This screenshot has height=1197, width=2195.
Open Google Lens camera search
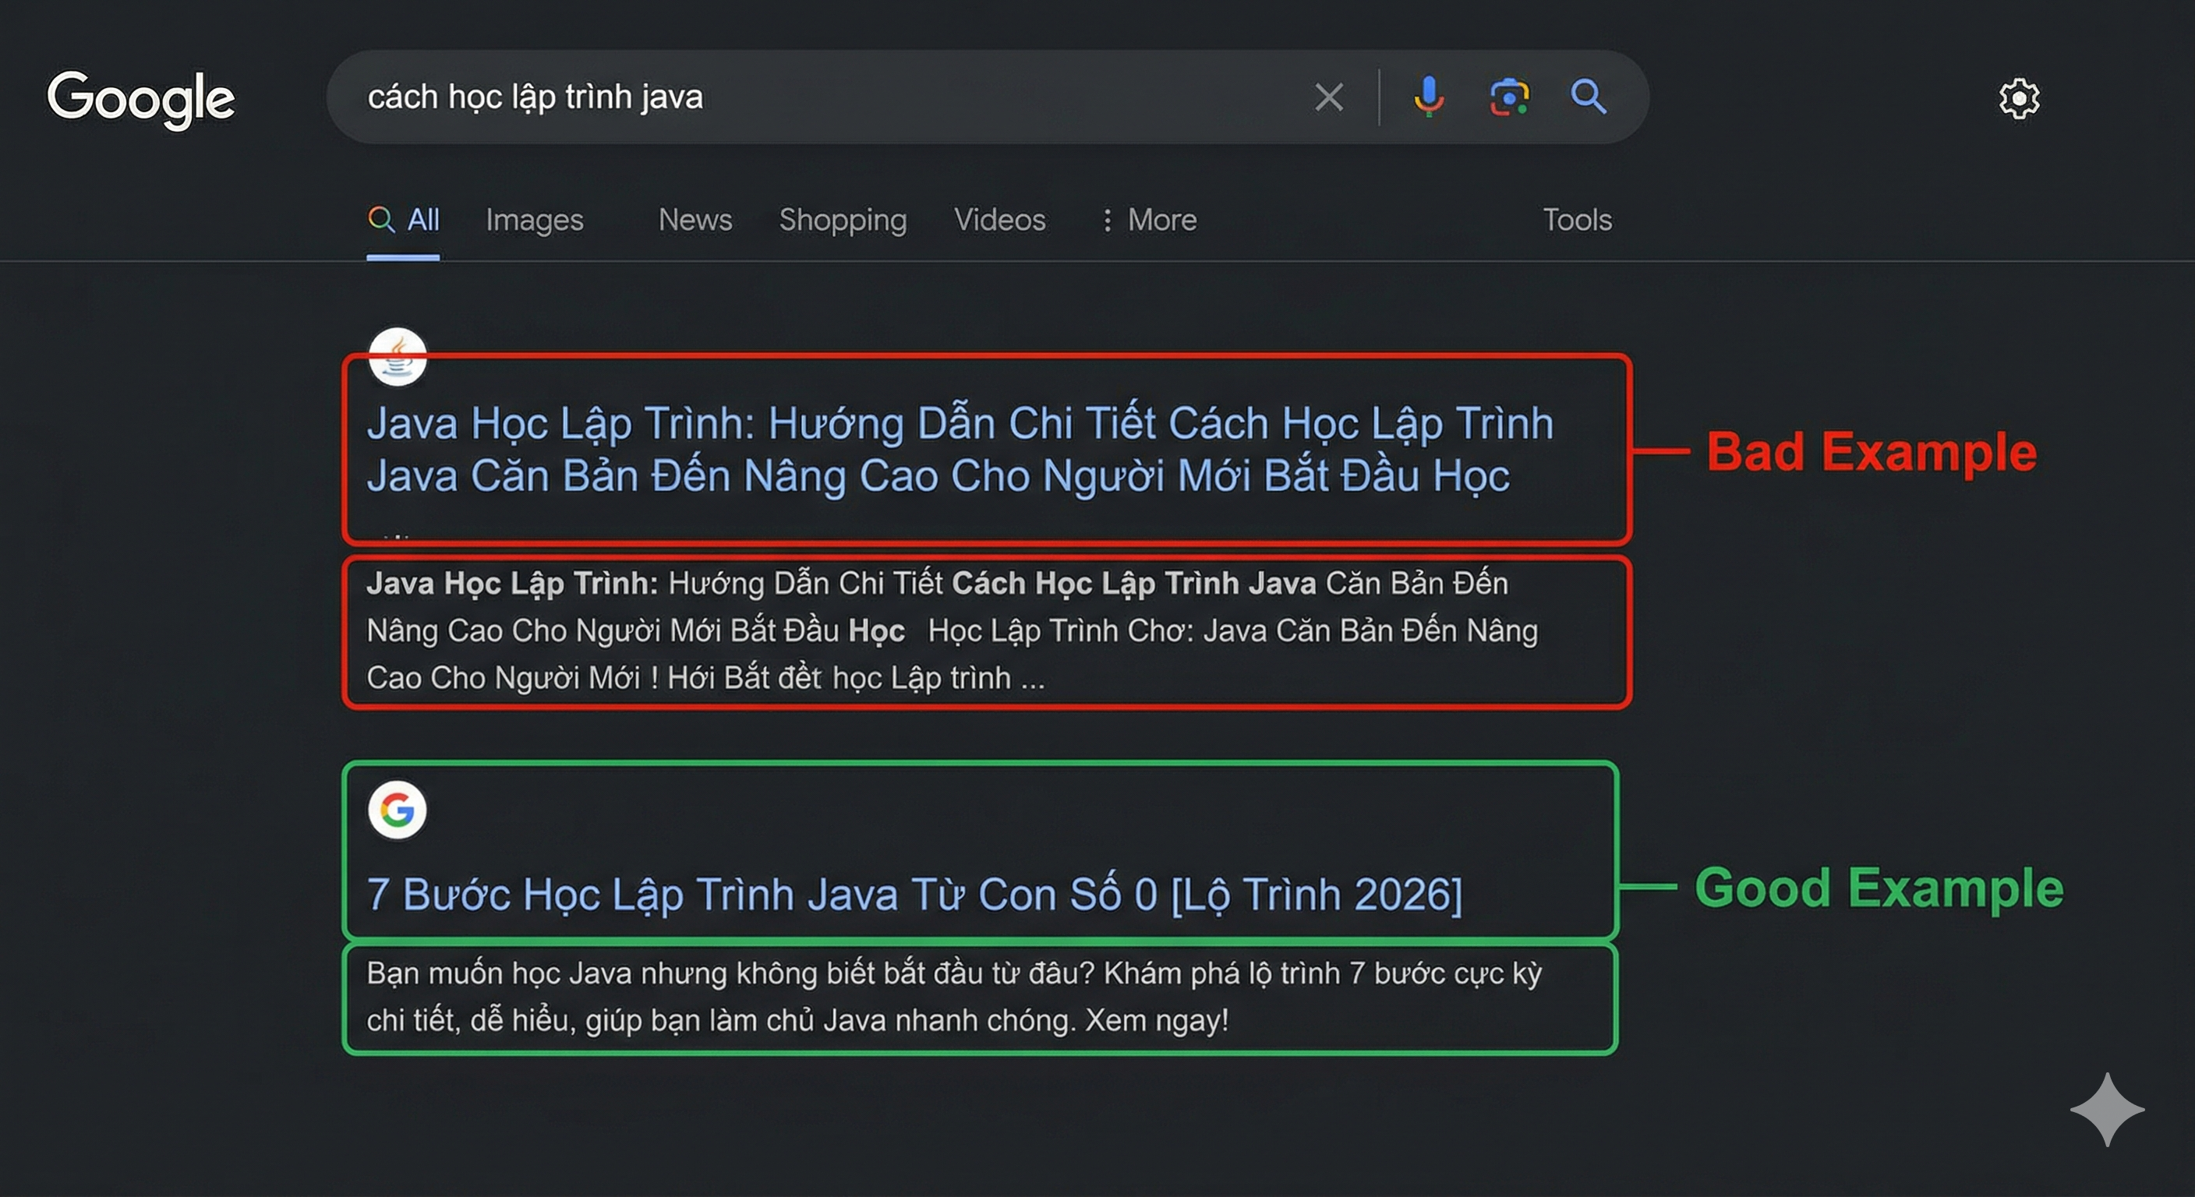point(1508,97)
